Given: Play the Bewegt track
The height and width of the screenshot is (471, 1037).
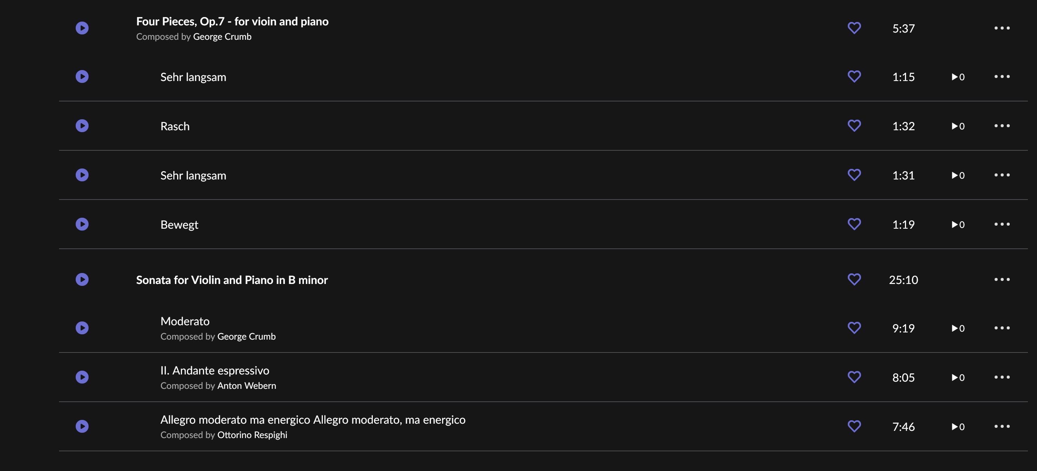Looking at the screenshot, I should pos(82,224).
